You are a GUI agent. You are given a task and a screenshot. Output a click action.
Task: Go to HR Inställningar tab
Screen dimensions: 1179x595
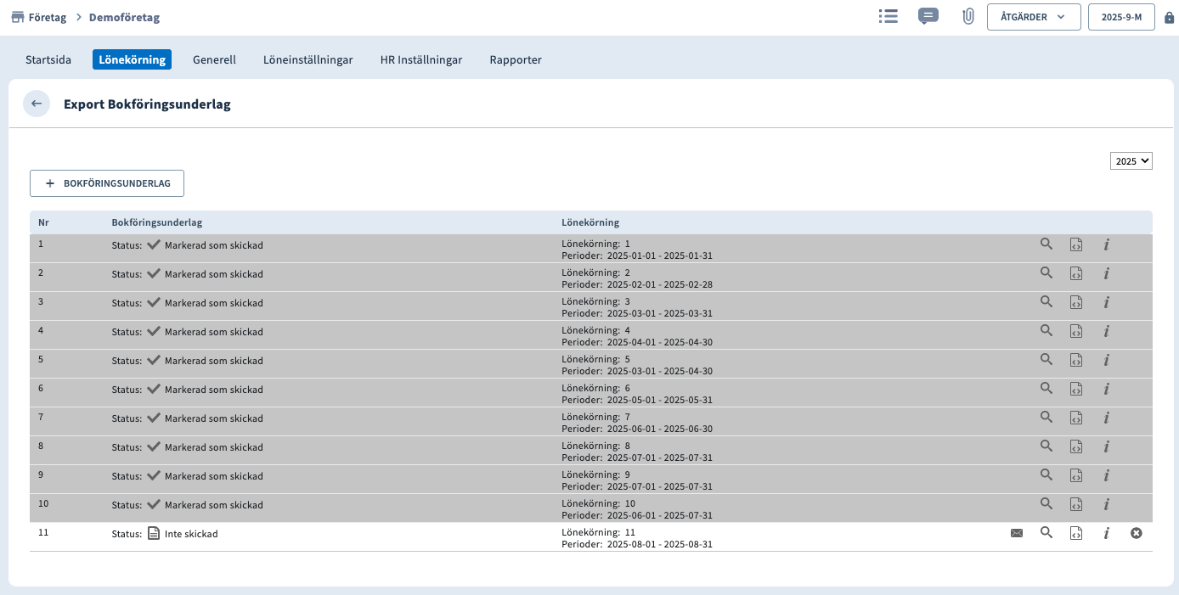tap(421, 59)
